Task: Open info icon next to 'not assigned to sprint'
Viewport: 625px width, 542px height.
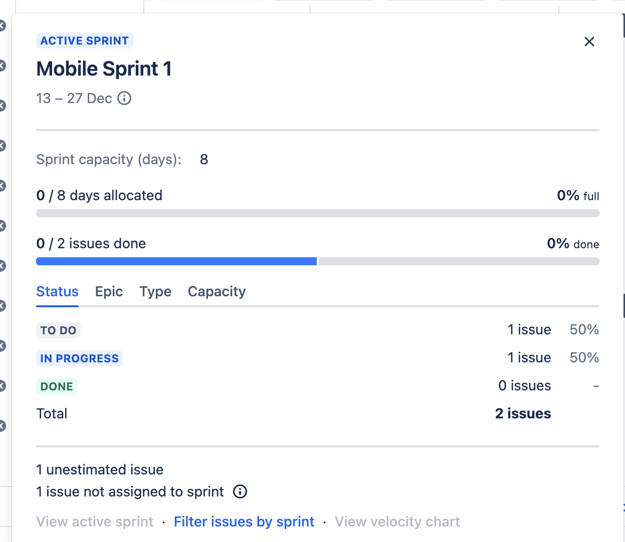Action: pyautogui.click(x=240, y=491)
